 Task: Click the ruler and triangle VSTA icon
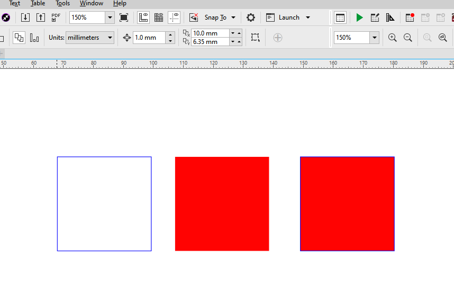(391, 17)
